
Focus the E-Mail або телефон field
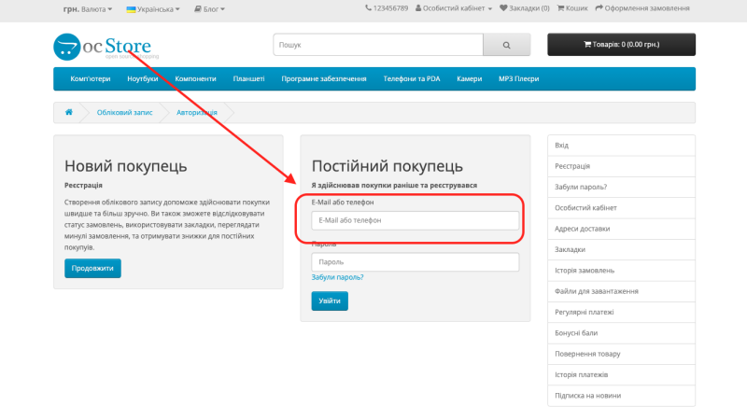coord(415,220)
